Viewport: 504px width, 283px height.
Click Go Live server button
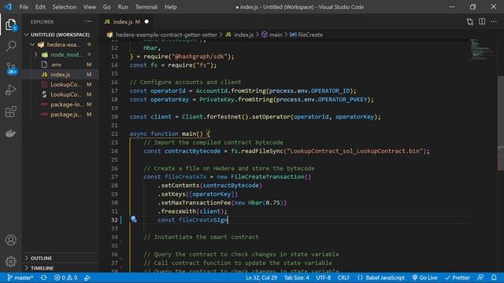[424, 277]
